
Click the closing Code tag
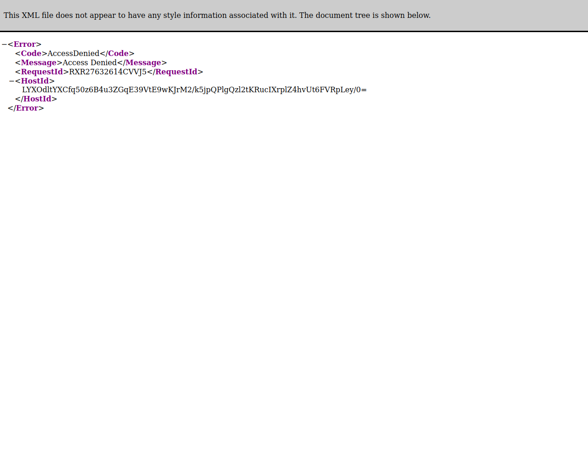pyautogui.click(x=117, y=54)
